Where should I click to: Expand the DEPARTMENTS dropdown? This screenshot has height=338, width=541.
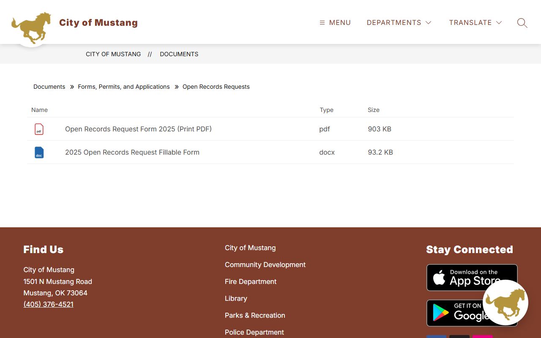(x=399, y=23)
